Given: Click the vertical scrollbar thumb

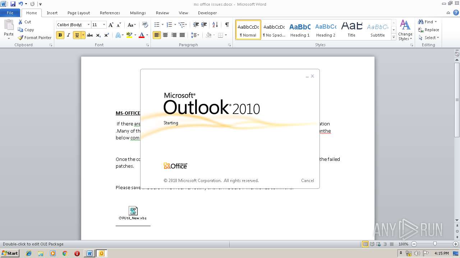Looking at the screenshot, I should click(x=457, y=100).
